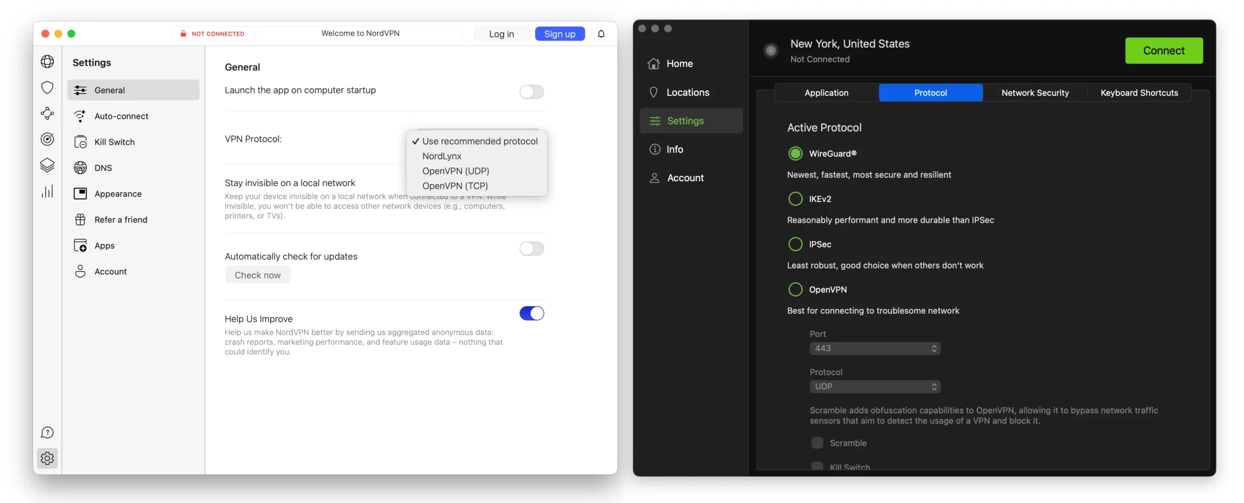Click the Auto-connect wifi icon
Screen dimensions: 1244x503
80,116
